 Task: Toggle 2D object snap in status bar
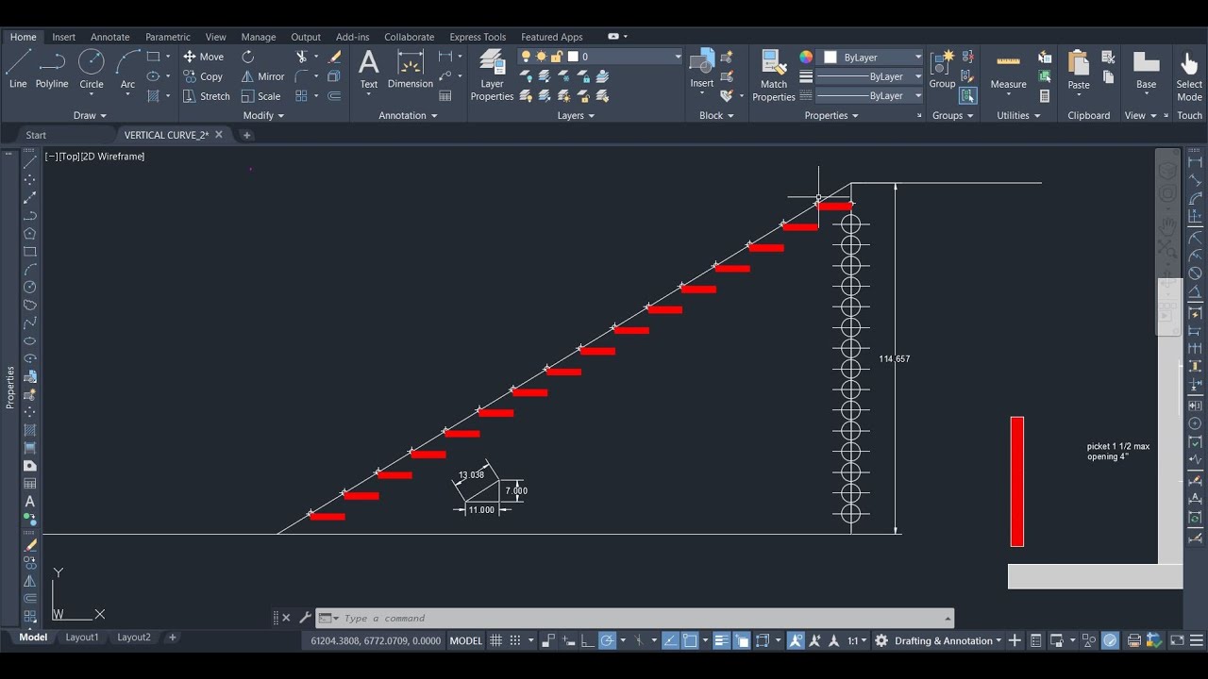pyautogui.click(x=690, y=640)
